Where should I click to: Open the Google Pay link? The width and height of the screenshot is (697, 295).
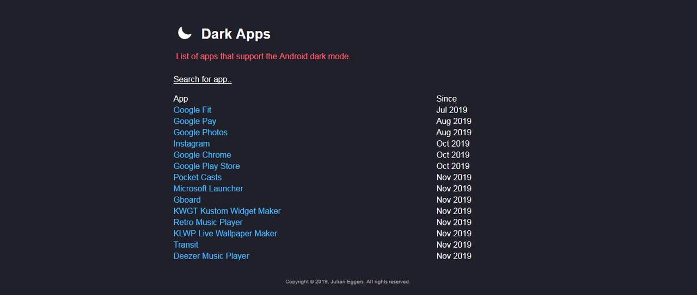coord(195,121)
